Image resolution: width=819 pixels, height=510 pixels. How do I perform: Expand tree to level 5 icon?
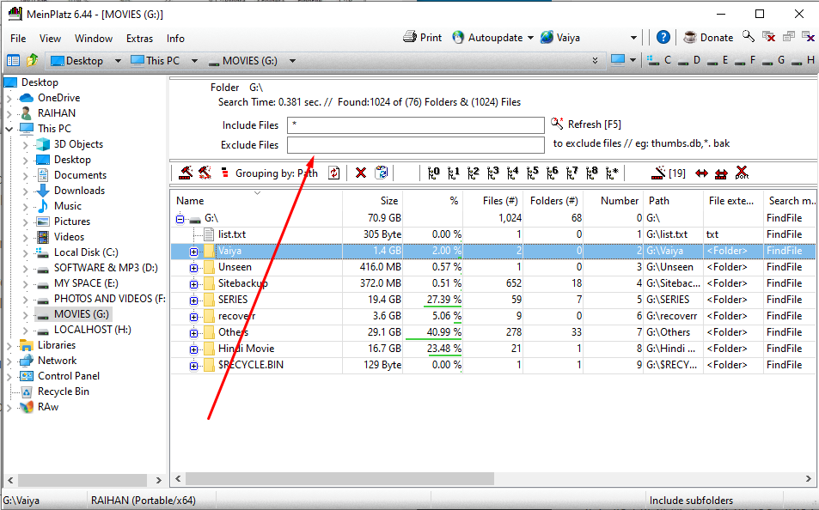532,173
